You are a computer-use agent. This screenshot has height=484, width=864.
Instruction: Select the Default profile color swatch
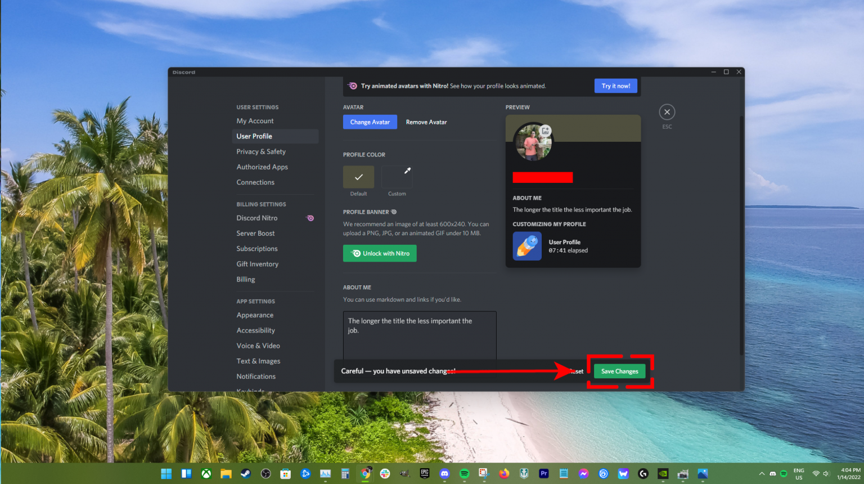point(358,177)
